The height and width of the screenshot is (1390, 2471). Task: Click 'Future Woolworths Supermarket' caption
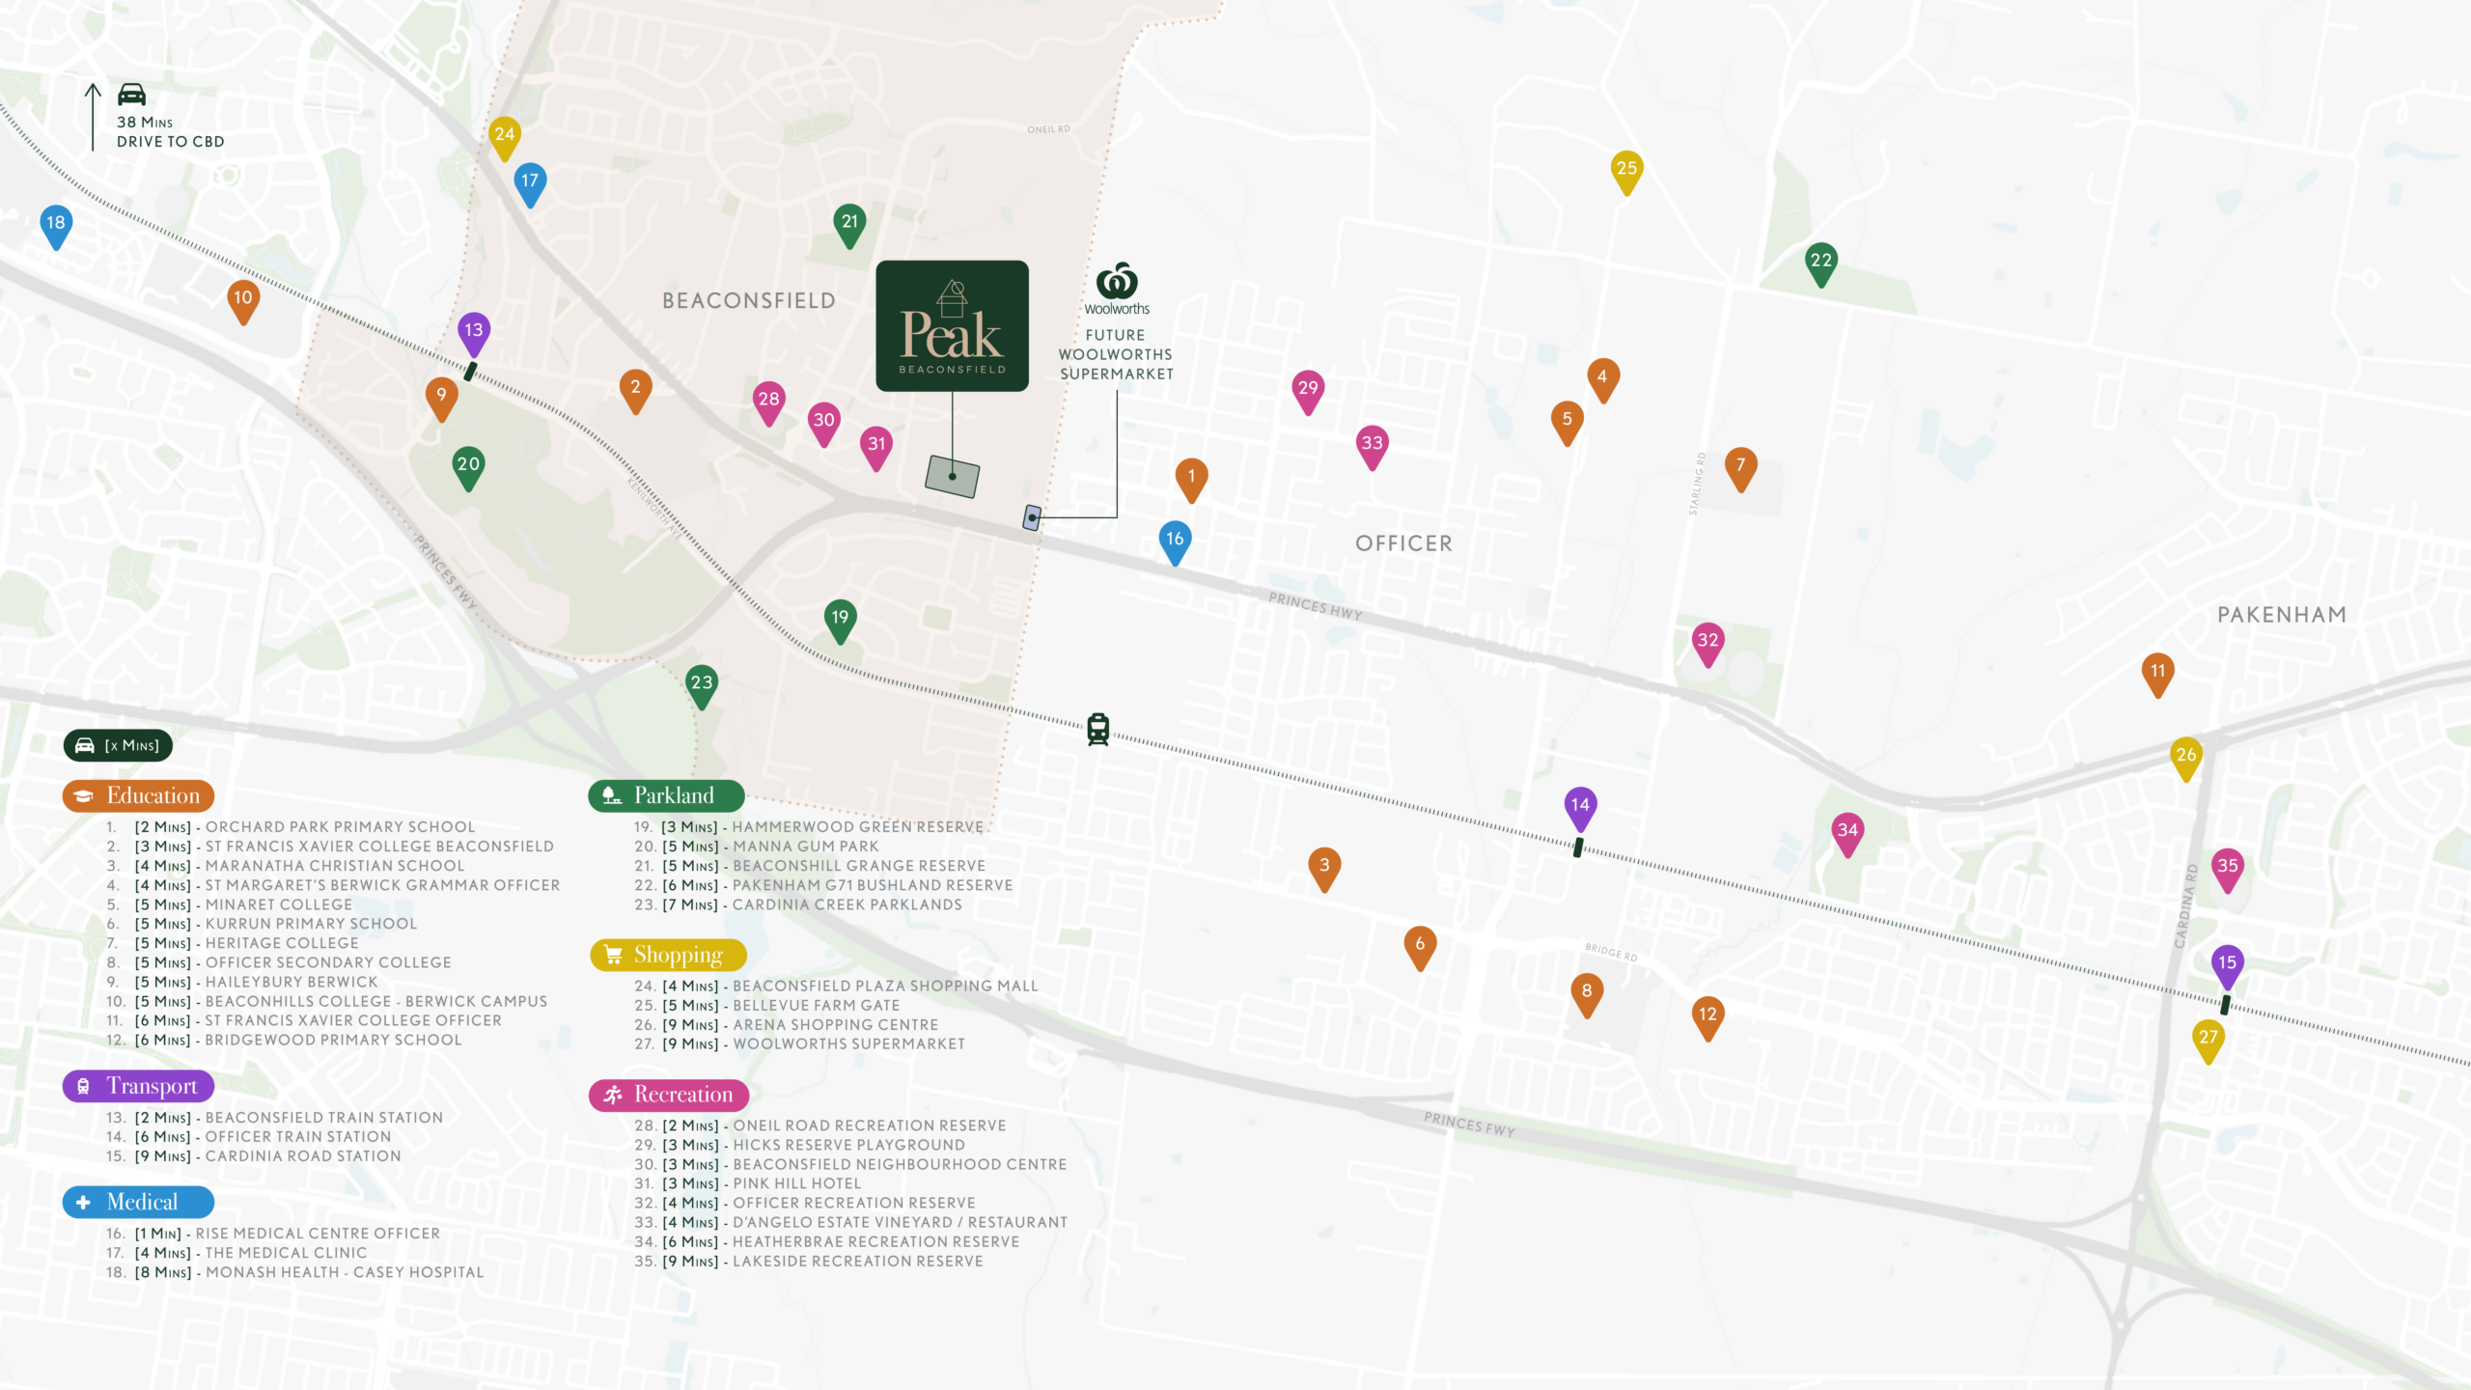click(x=1117, y=354)
